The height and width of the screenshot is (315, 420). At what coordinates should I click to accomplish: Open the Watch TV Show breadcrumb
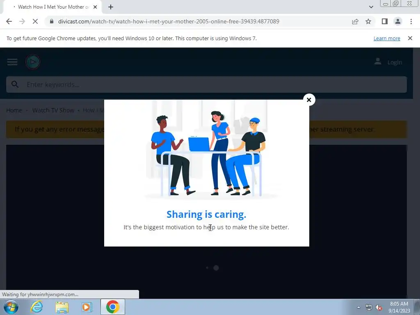coord(53,110)
